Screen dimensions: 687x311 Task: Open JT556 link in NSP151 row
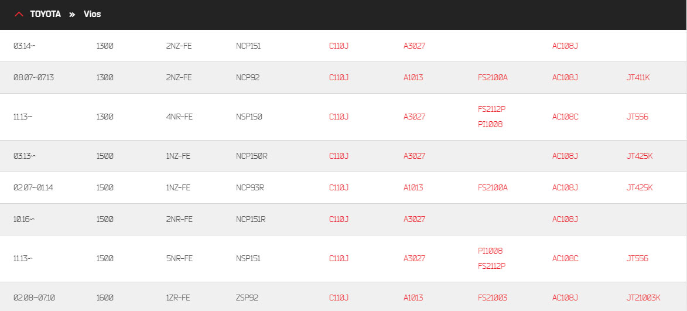pos(637,258)
